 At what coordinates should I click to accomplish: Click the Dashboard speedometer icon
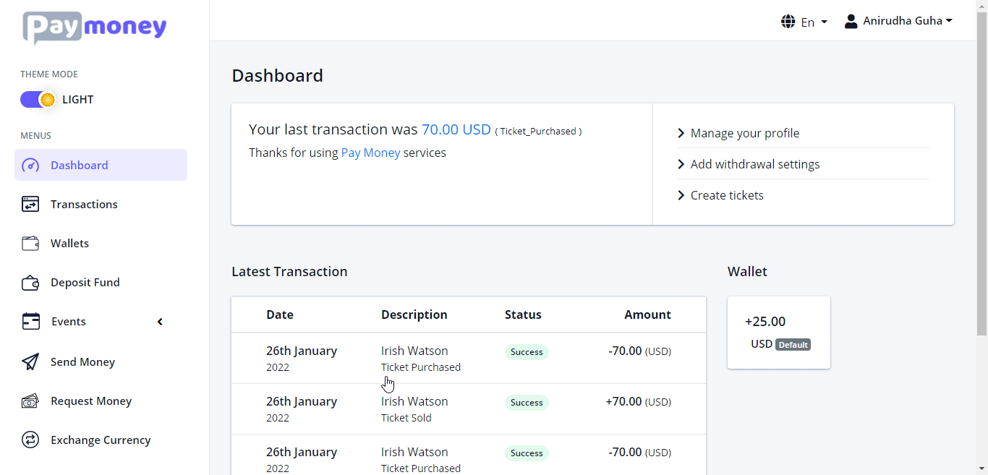coord(30,166)
